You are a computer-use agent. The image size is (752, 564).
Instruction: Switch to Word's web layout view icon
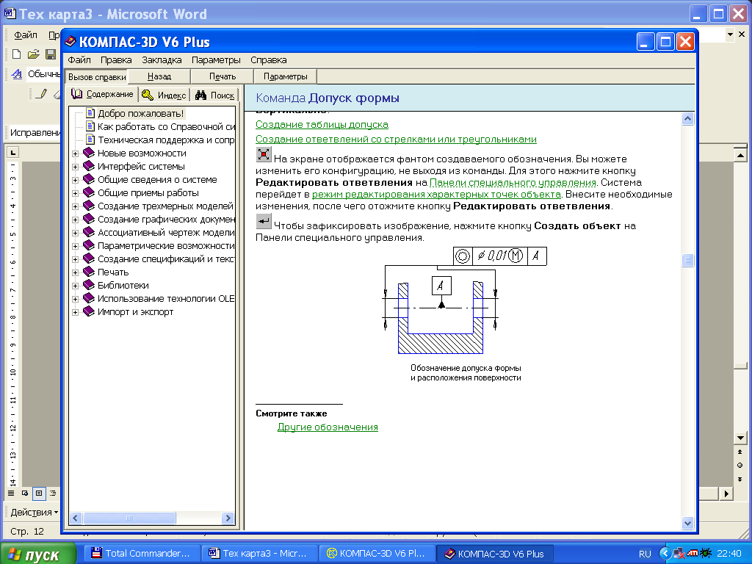point(25,493)
